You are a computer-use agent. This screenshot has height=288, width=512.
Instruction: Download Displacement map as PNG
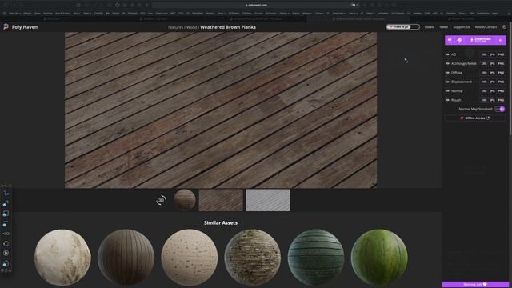pyautogui.click(x=501, y=82)
